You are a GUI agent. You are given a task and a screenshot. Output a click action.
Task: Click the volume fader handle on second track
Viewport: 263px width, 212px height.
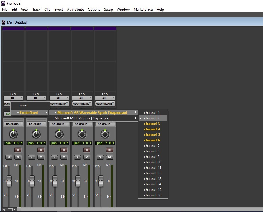(32, 181)
